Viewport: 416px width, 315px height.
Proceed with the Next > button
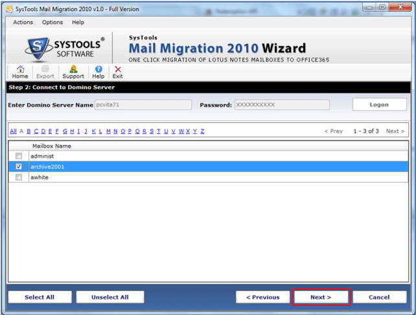click(321, 298)
